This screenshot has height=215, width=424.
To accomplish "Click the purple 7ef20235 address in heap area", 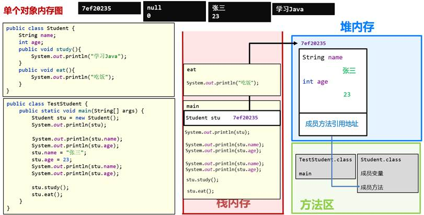I will tap(313, 43).
